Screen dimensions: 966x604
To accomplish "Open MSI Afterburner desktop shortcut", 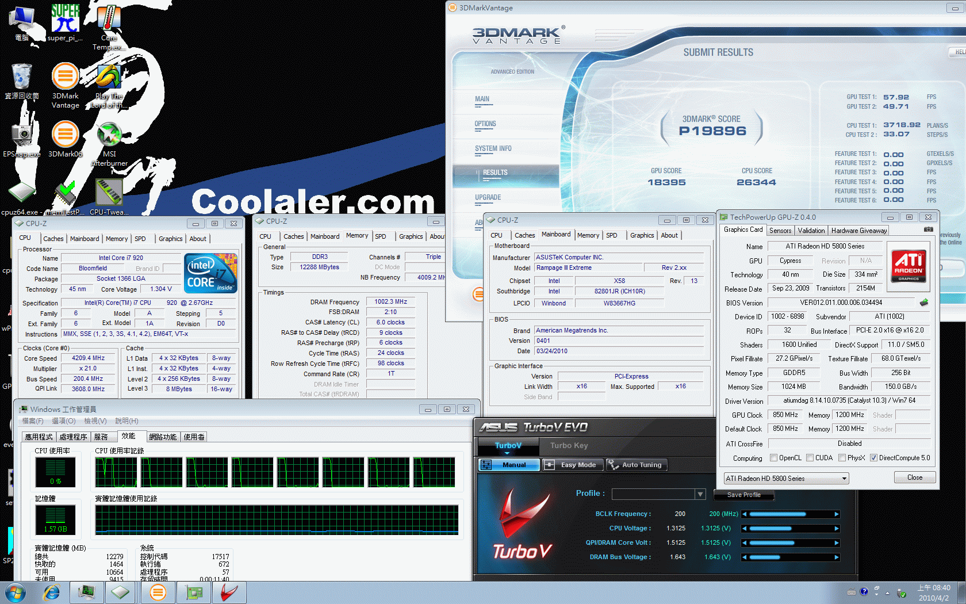I will click(x=109, y=144).
